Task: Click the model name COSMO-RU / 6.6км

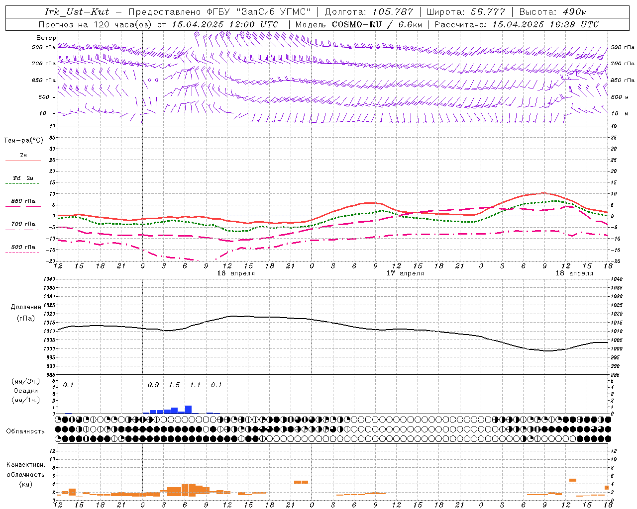Action: [377, 24]
